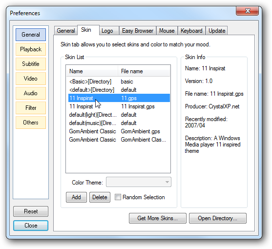Switch to the Filter category
This screenshot has width=272, height=249.
pos(31,108)
